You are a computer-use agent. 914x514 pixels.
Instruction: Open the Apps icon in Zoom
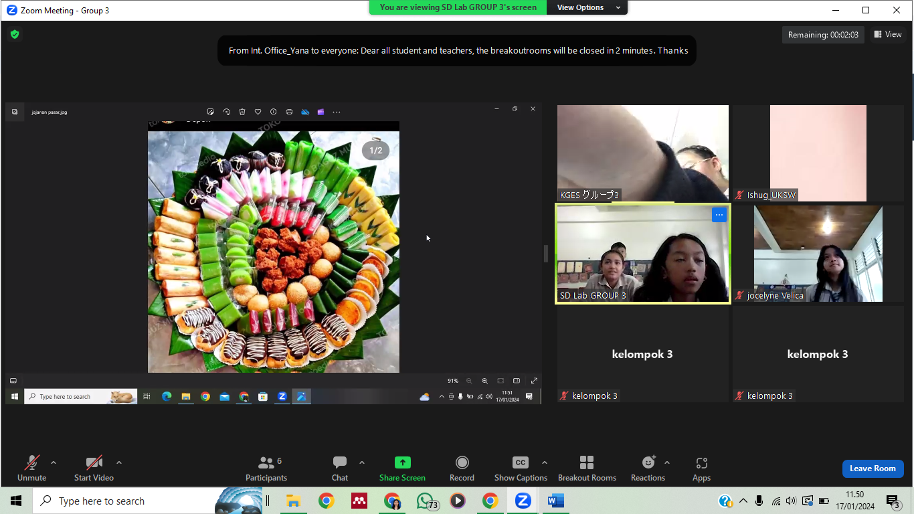point(701,463)
